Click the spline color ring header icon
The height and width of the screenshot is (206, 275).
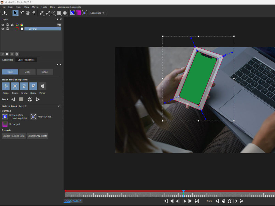pos(17,25)
